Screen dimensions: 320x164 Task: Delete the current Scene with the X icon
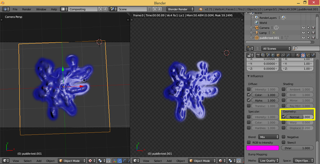160,9
